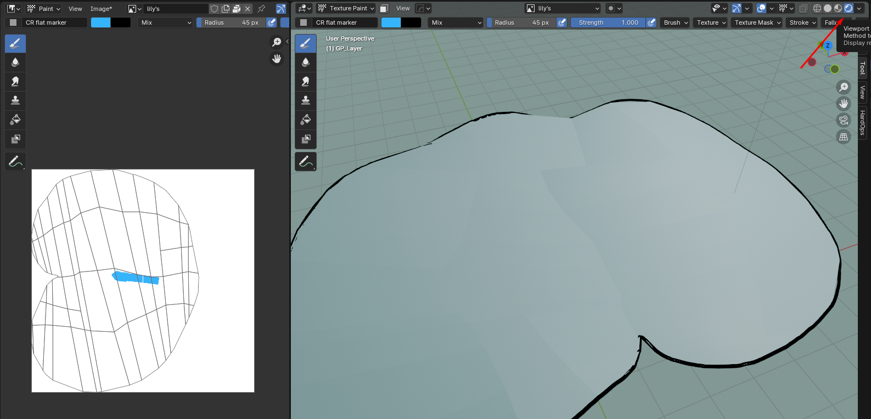This screenshot has width=871, height=419.
Task: Click the blue primary color swatch in viewport
Action: tap(391, 22)
